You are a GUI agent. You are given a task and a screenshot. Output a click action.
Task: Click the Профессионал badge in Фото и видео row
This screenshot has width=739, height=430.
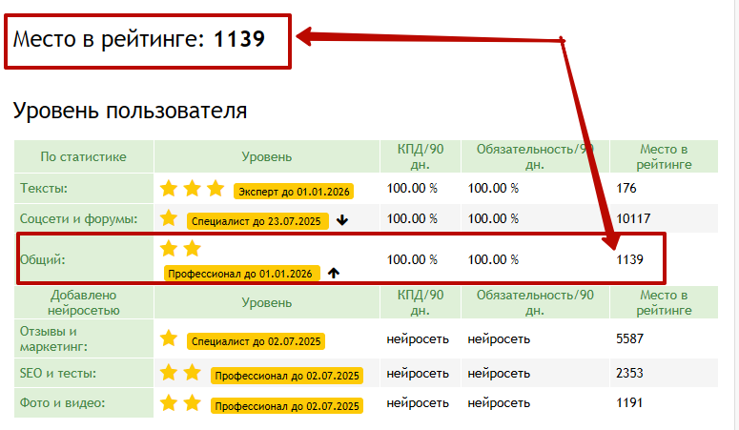[x=287, y=406]
